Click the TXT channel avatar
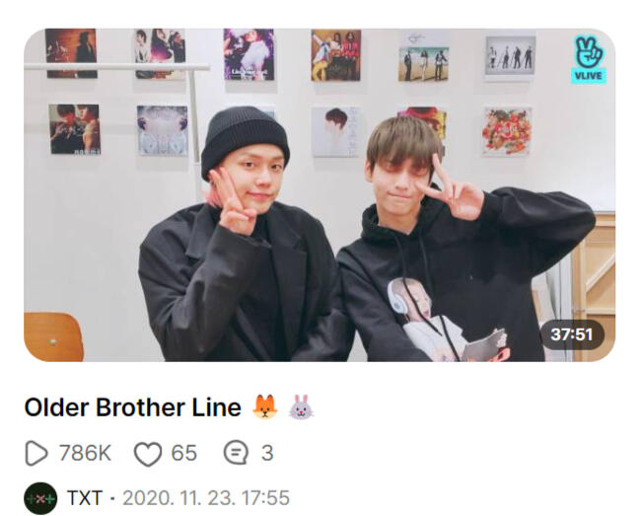The image size is (644, 516). coord(40,498)
